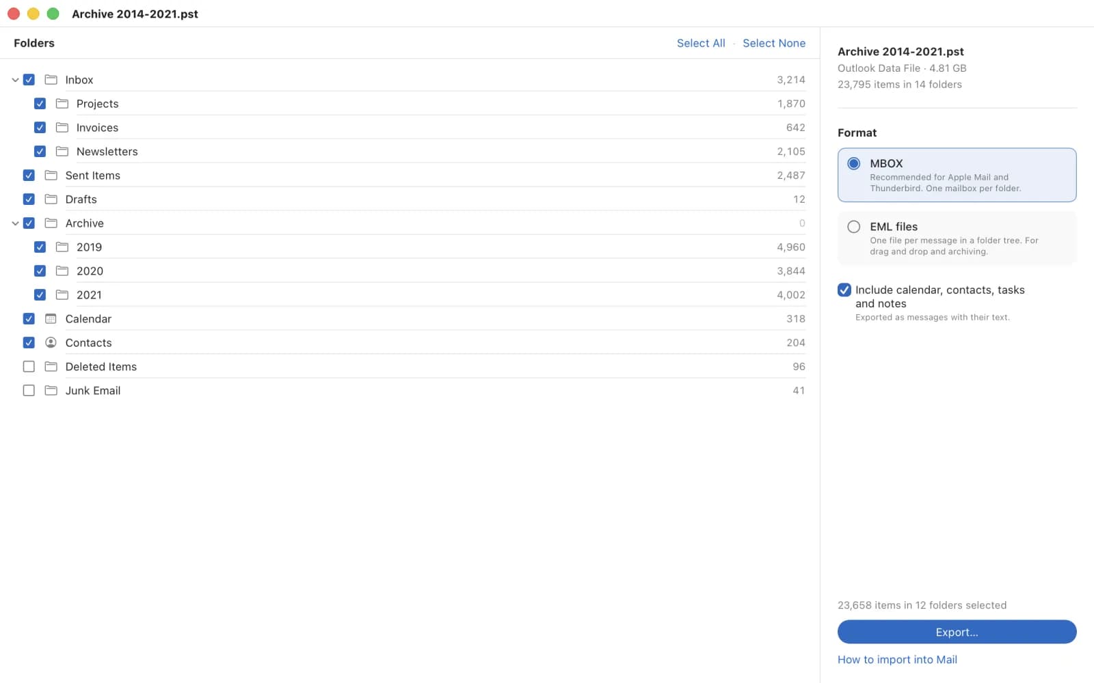Click the Calendar grid icon
1094x683 pixels.
coord(51,319)
